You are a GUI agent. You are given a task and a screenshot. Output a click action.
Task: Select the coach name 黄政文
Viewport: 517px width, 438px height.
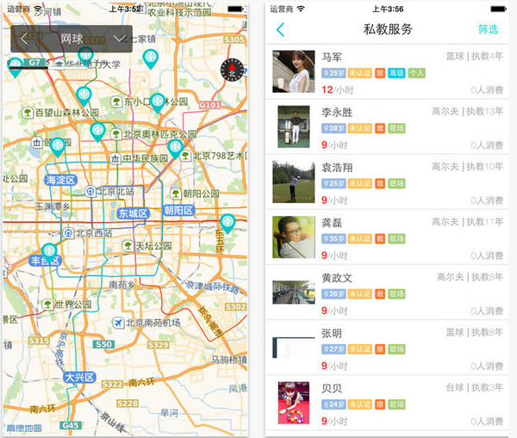337,278
